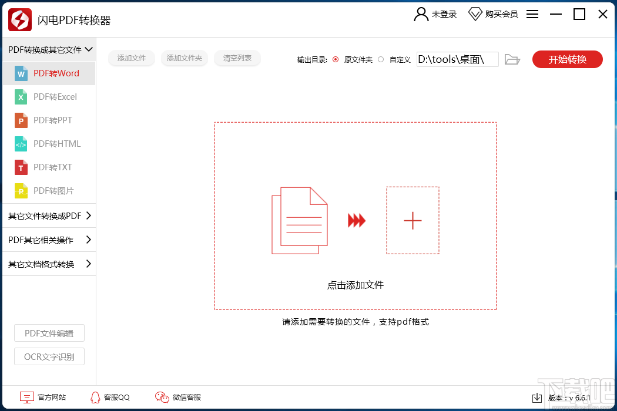Screen dimensions: 617x411
Task: Open 微信客服 WeChat support
Action: 177,397
